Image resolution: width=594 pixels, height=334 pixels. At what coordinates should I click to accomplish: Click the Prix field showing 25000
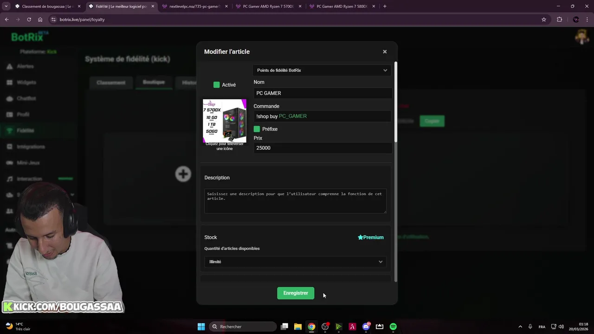[x=323, y=148]
